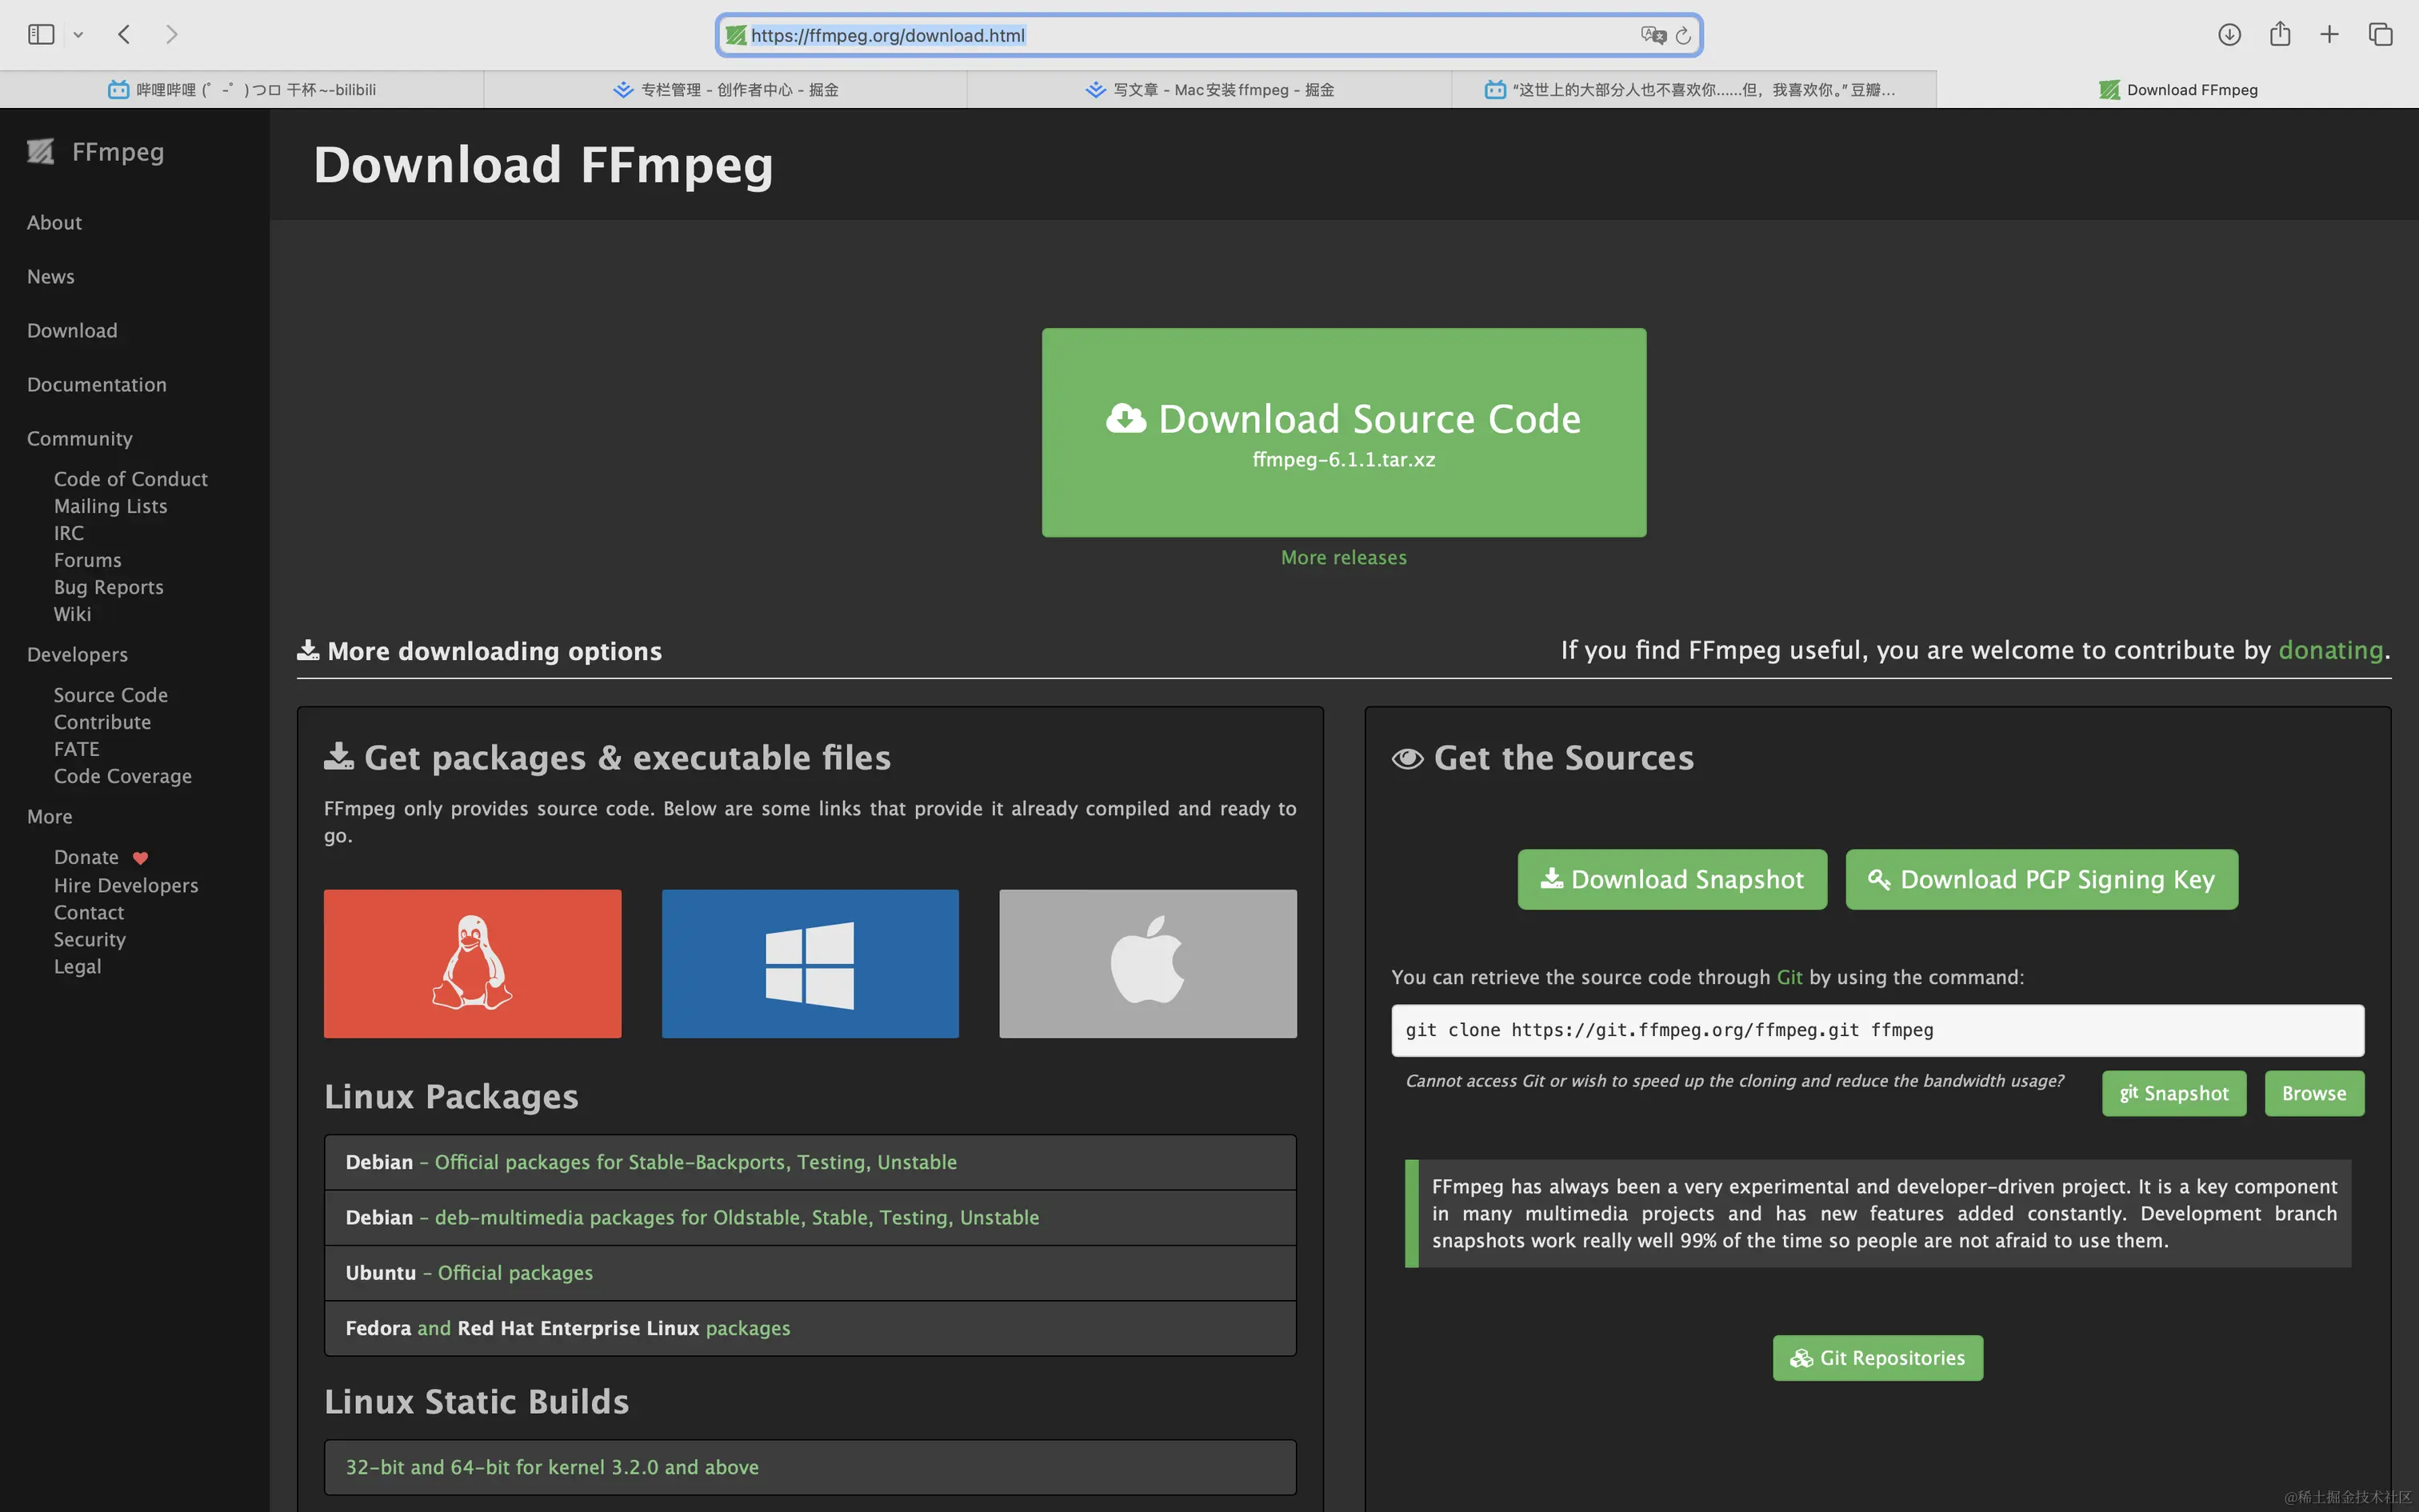Click the git clone command field
The image size is (2419, 1512).
click(x=1876, y=1030)
